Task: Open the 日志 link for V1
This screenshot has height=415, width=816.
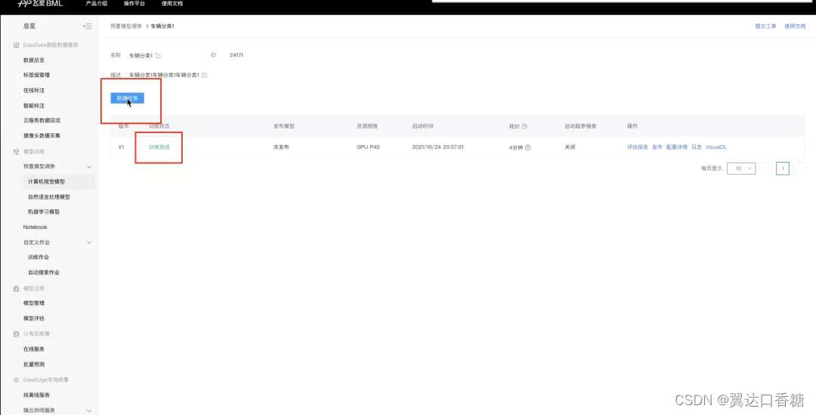Action: [697, 147]
